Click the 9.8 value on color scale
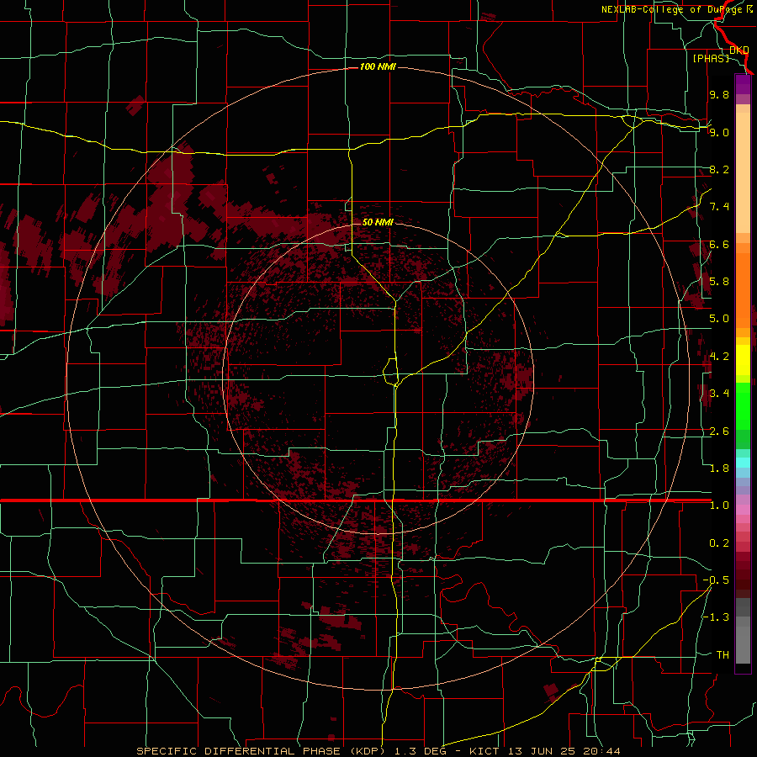This screenshot has width=757, height=757. [x=719, y=94]
